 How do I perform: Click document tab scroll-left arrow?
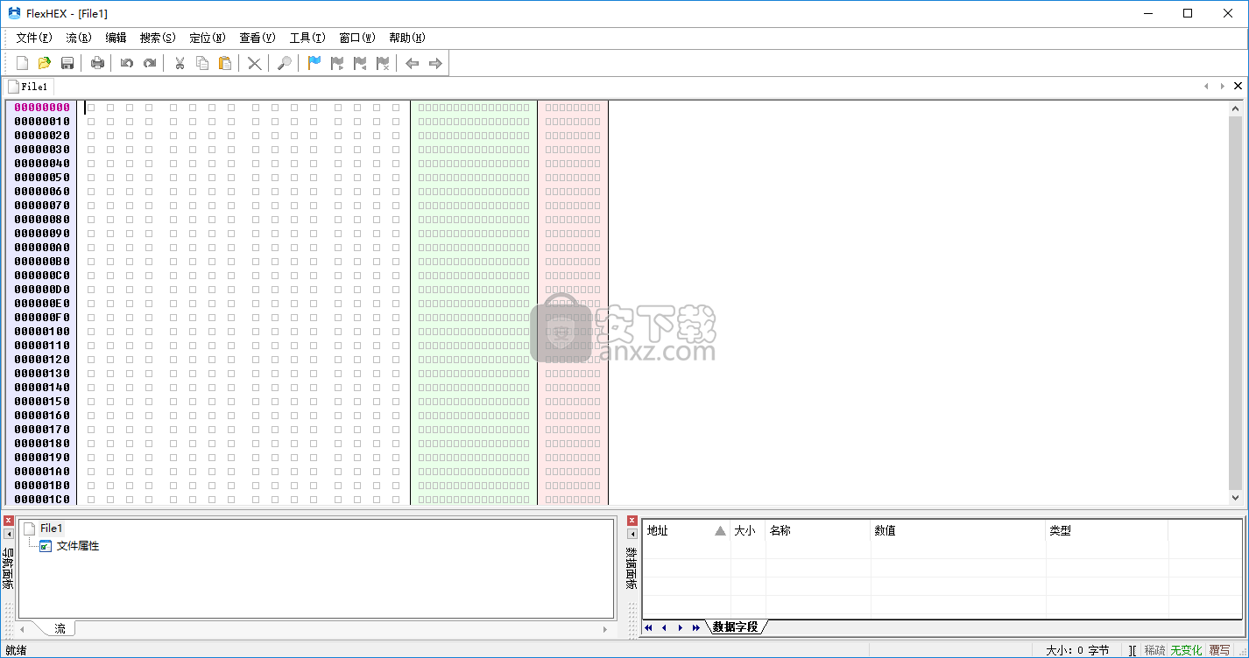pos(1206,87)
